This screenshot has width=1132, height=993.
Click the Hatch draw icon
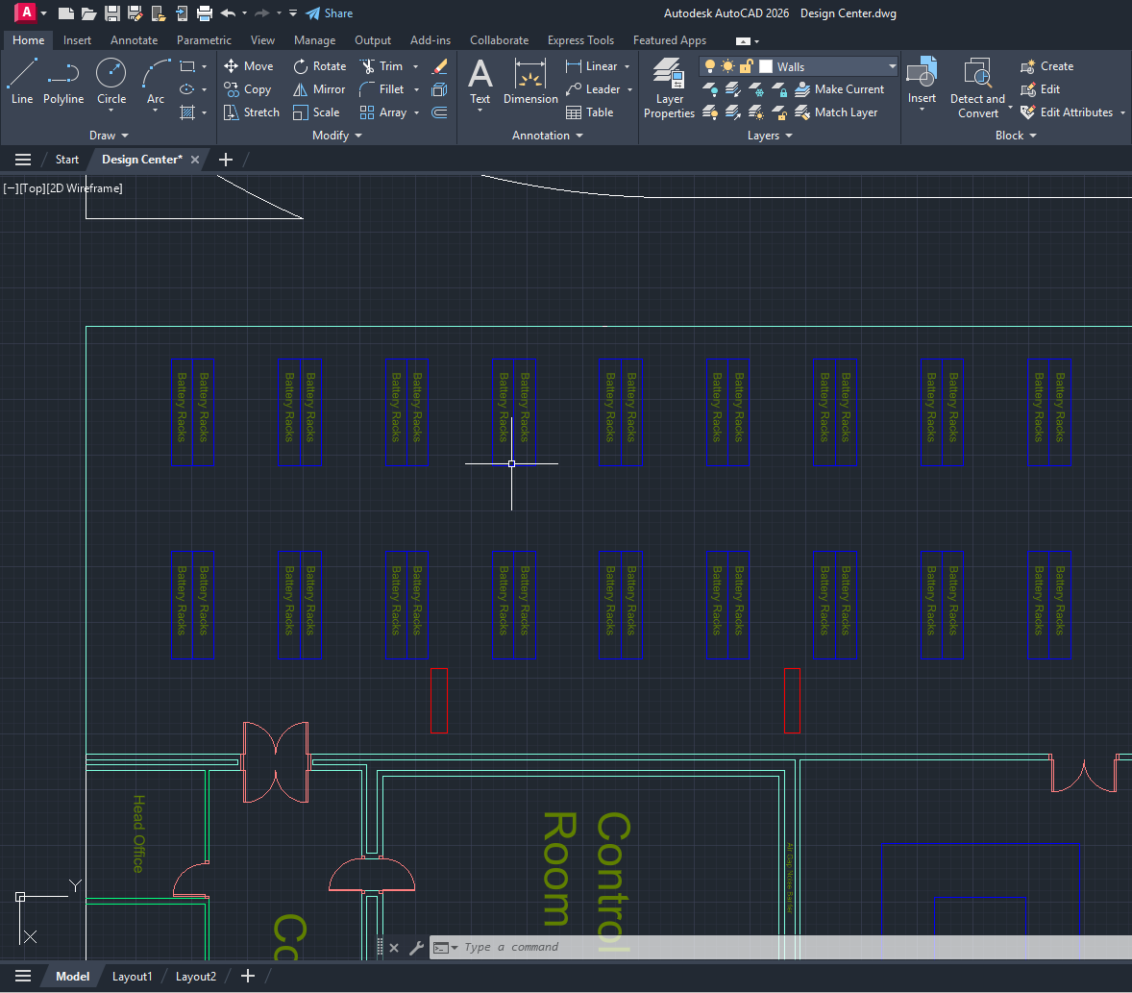click(x=187, y=112)
